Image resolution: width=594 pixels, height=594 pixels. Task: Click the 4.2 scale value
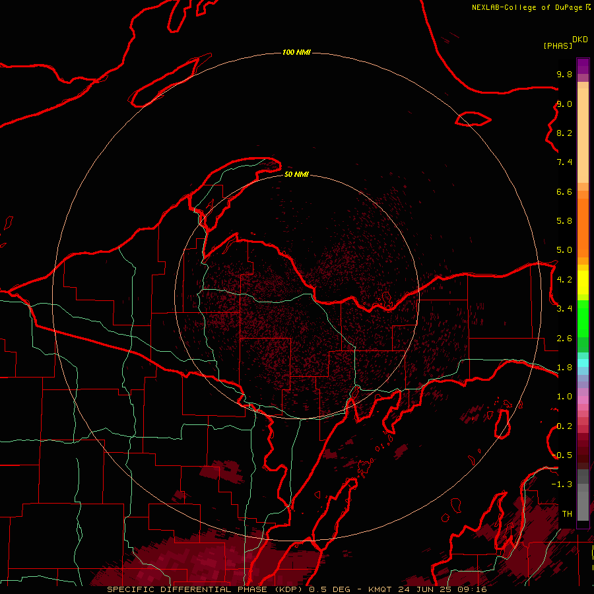point(564,280)
